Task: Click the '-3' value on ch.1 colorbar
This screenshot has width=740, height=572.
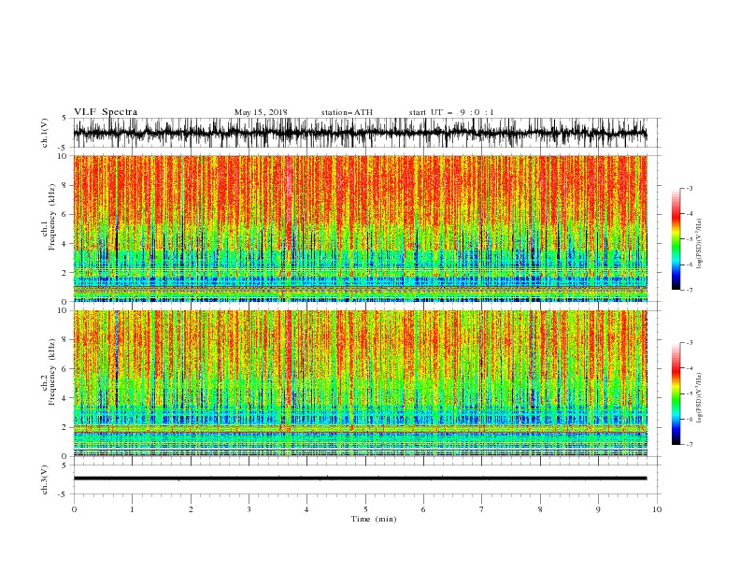Action: (689, 188)
